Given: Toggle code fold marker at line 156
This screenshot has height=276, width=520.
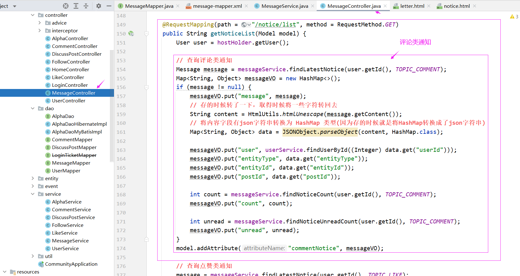Looking at the screenshot, I should tap(147, 87).
